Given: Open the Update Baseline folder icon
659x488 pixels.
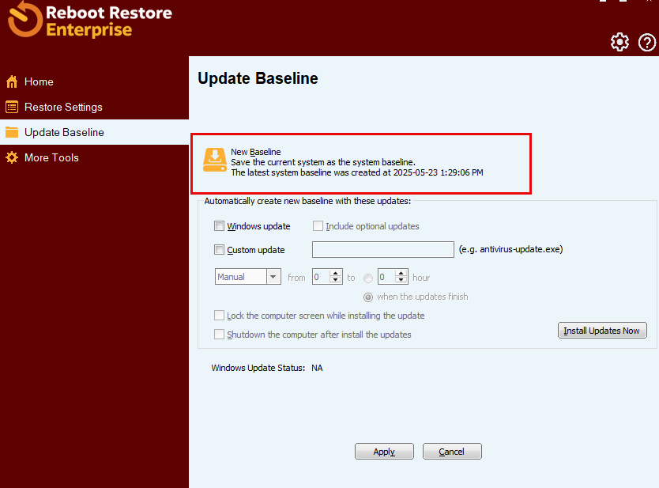Looking at the screenshot, I should pyautogui.click(x=12, y=132).
